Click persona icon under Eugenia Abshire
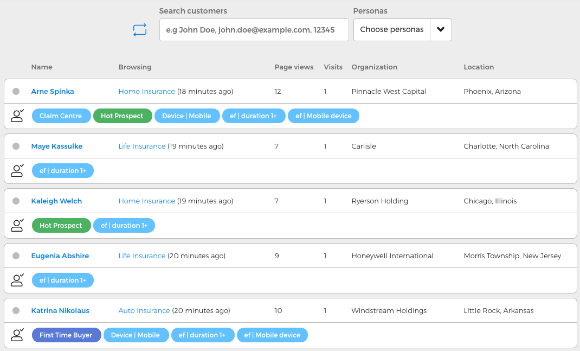The height and width of the screenshot is (351, 580). (x=17, y=280)
